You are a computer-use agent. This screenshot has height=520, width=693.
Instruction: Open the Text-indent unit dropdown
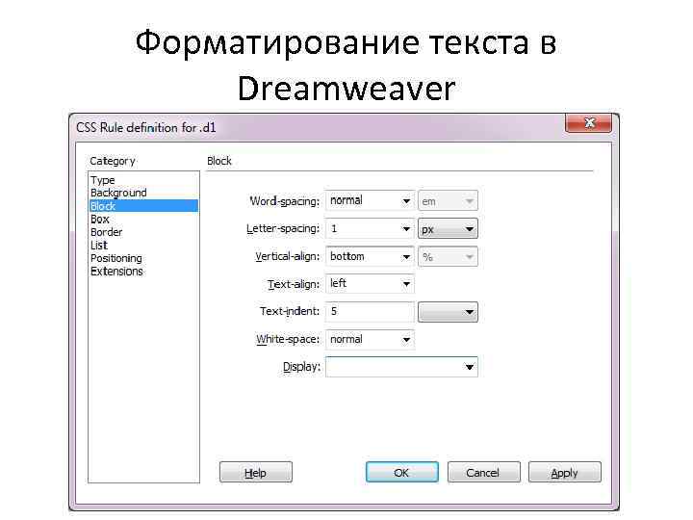(448, 312)
